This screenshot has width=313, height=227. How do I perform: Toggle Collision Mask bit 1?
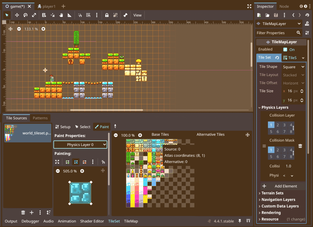pyautogui.click(x=271, y=150)
